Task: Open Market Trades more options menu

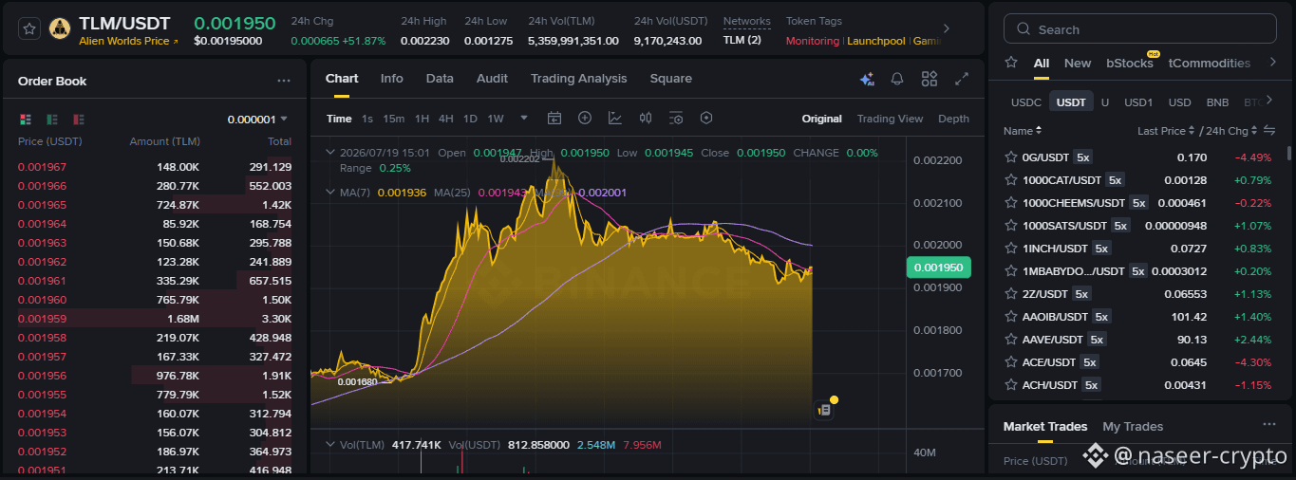Action: click(1269, 425)
